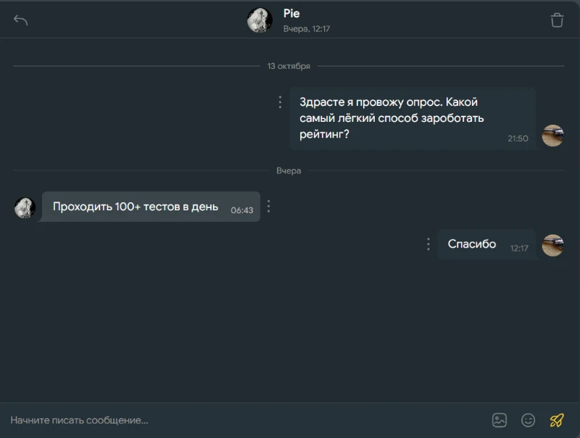This screenshot has width=580, height=438.
Task: Click your avatar beside the 21:50 message
Action: pyautogui.click(x=553, y=136)
